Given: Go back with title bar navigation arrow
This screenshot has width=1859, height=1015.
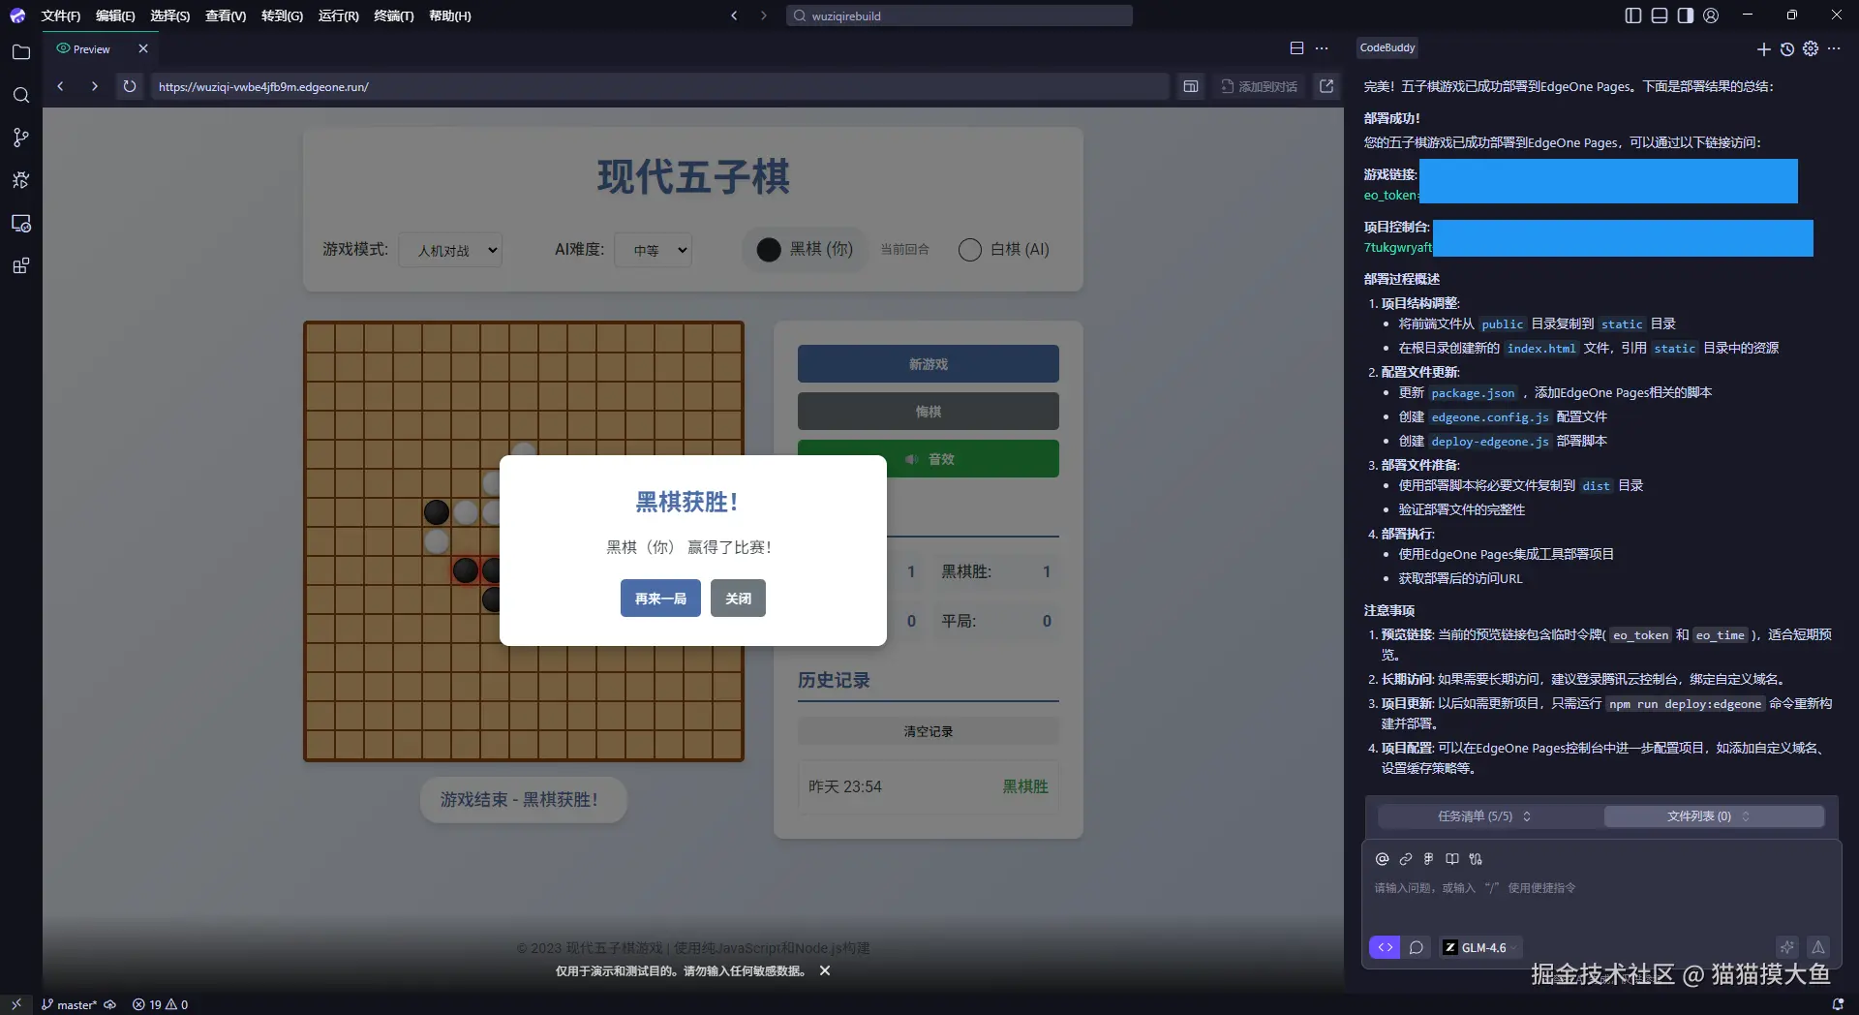Looking at the screenshot, I should coord(734,15).
